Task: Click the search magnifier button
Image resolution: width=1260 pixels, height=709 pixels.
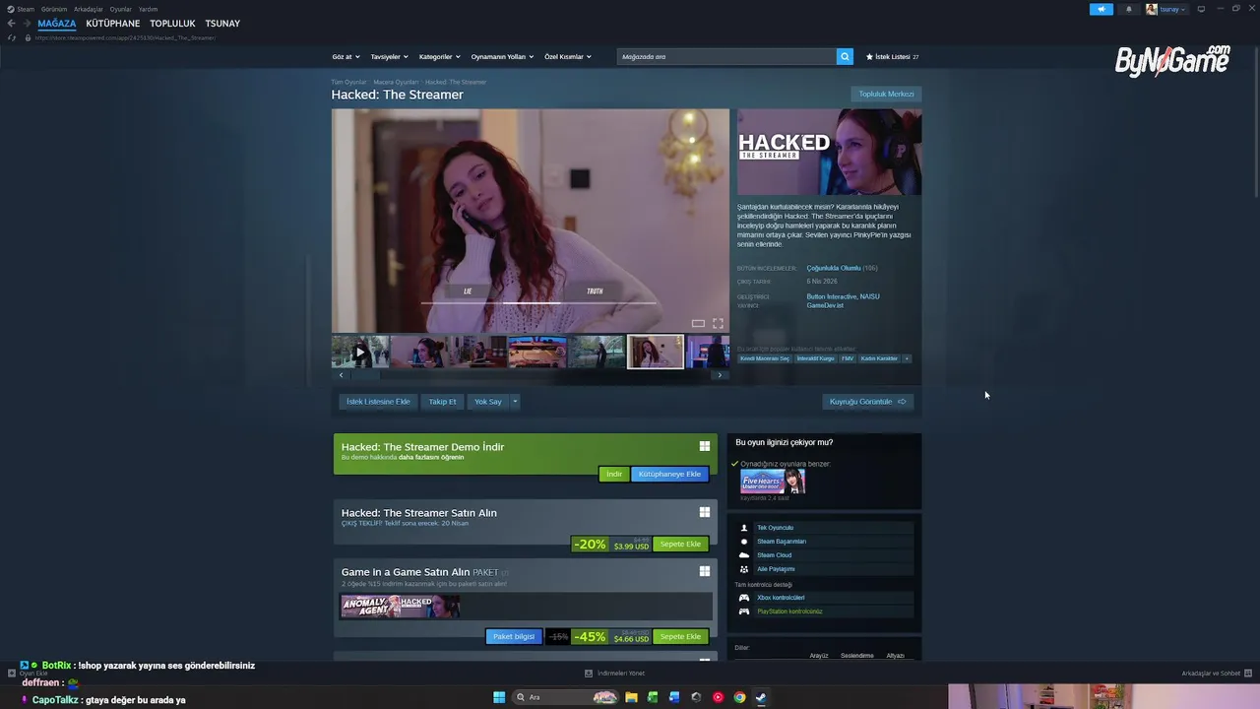Action: coord(845,56)
